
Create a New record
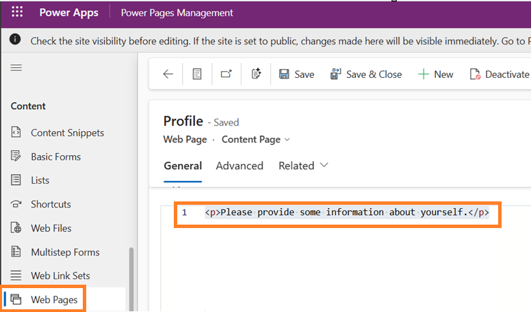tap(435, 74)
